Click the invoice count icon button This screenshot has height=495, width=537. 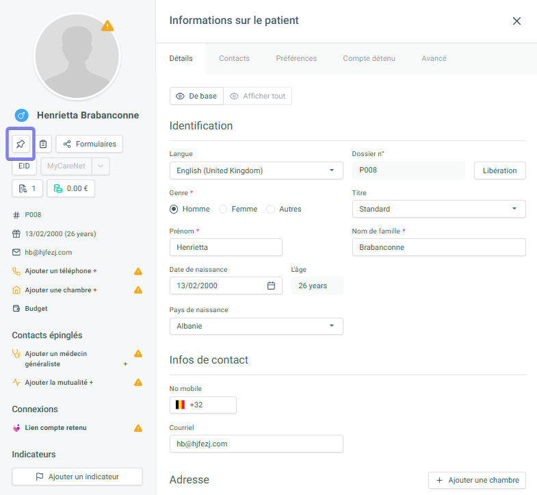coord(27,188)
